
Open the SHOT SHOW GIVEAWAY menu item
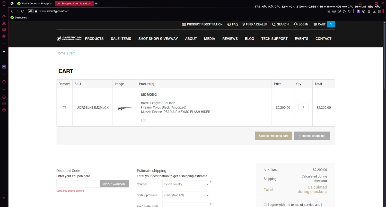[158, 39]
